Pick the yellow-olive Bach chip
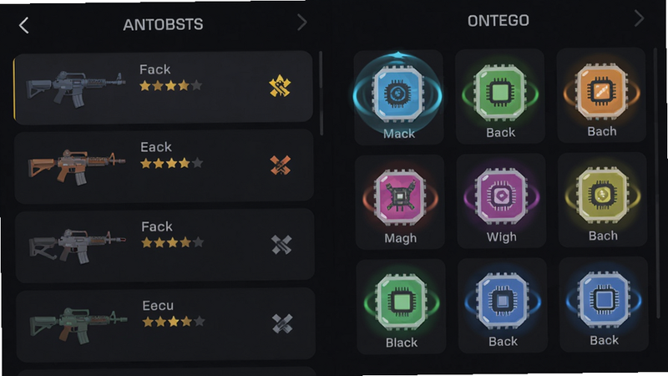The image size is (668, 376). click(602, 196)
